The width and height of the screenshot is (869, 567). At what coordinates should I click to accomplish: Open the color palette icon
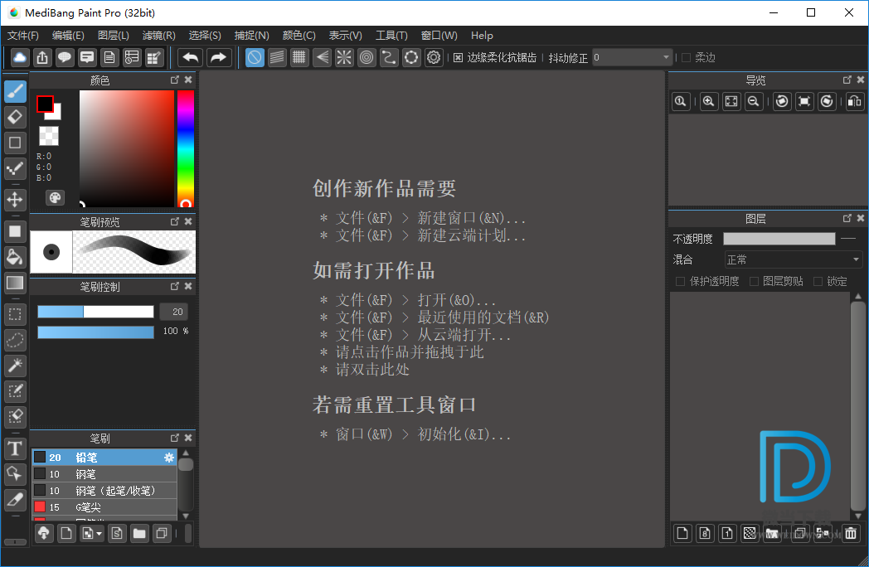point(55,198)
